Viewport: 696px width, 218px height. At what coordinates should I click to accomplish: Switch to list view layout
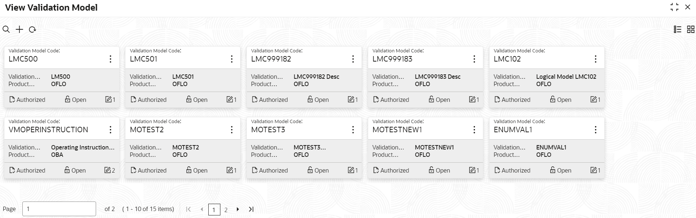click(x=678, y=29)
